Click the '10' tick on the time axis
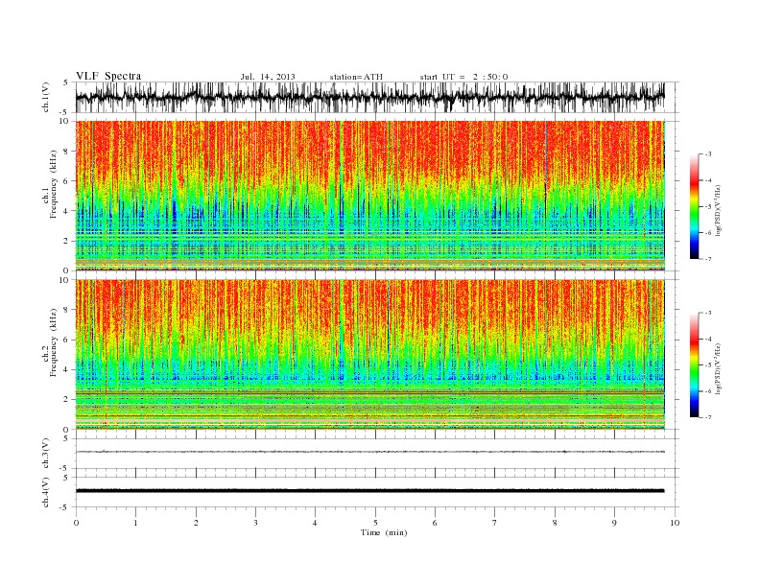760x587 pixels. click(675, 523)
